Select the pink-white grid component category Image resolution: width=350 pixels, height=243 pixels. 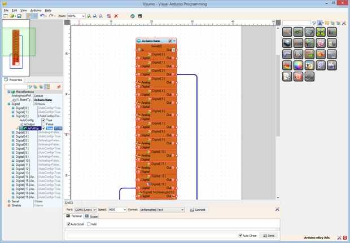point(321,43)
